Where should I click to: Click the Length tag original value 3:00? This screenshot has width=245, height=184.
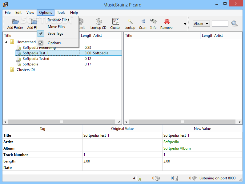click(86, 161)
